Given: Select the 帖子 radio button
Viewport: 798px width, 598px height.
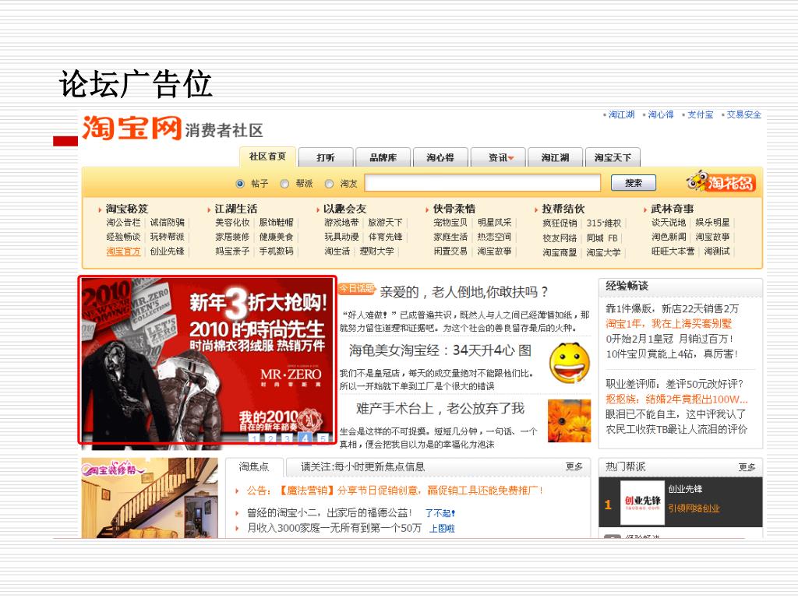Looking at the screenshot, I should point(240,184).
